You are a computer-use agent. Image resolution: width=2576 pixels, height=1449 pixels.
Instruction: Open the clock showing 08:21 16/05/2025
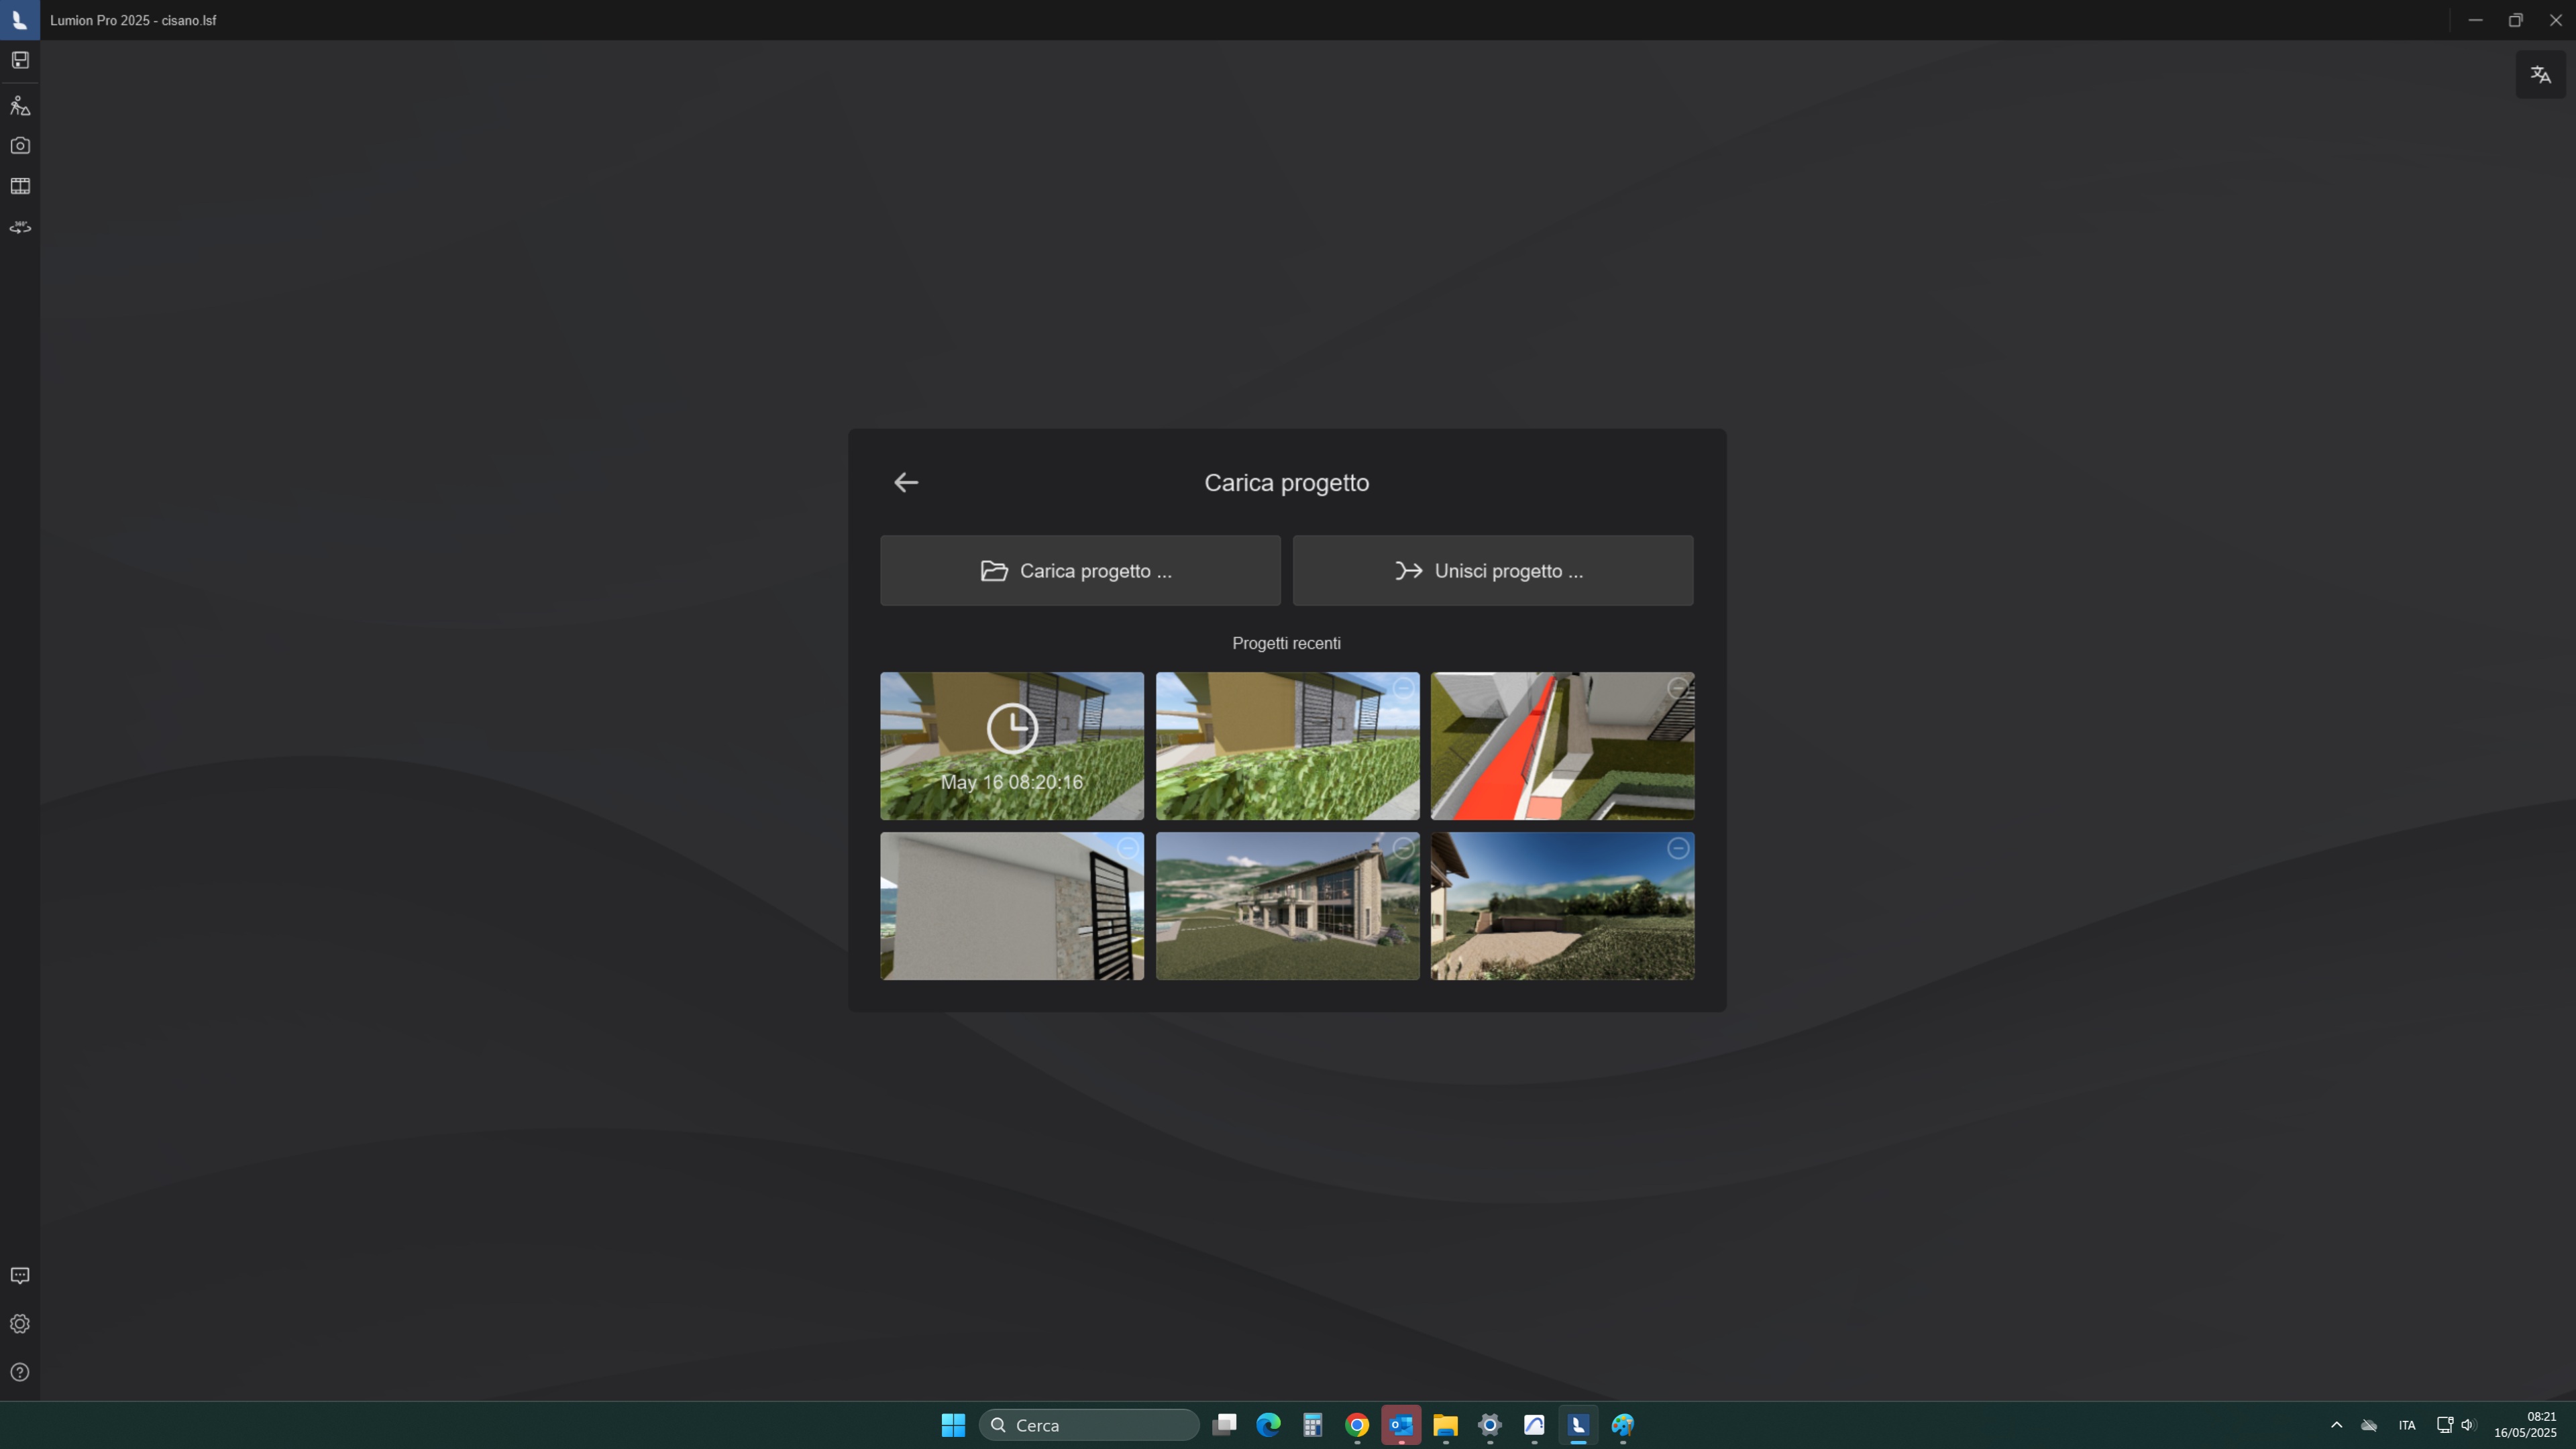(x=2525, y=1425)
